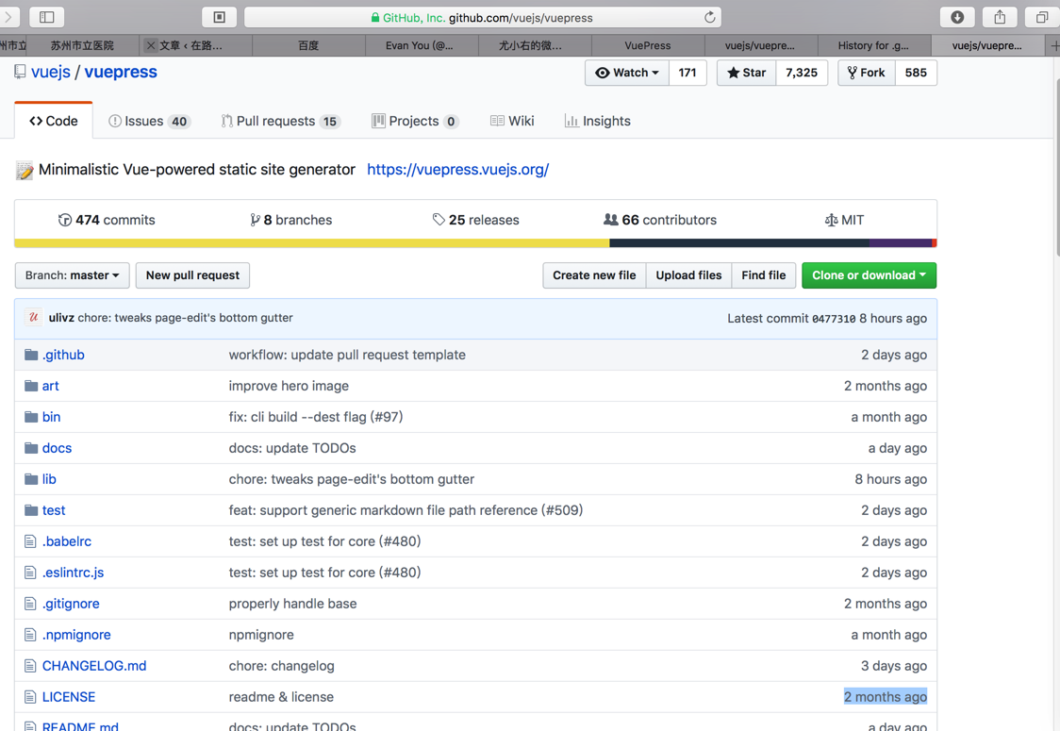This screenshot has width=1060, height=731.
Task: Open the Pull requests tab
Action: (x=280, y=121)
